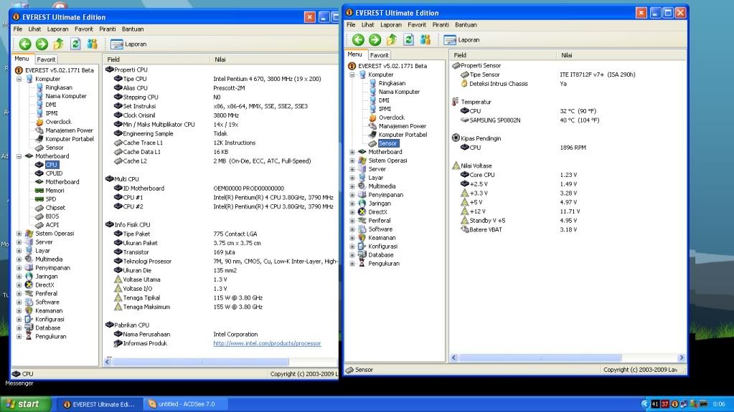This screenshot has height=412, width=734.
Task: Collapse the Komputer node in left window
Action: point(19,79)
